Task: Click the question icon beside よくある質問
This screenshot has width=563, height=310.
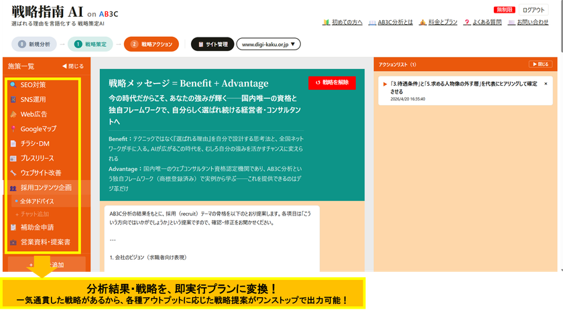Action: [x=466, y=22]
